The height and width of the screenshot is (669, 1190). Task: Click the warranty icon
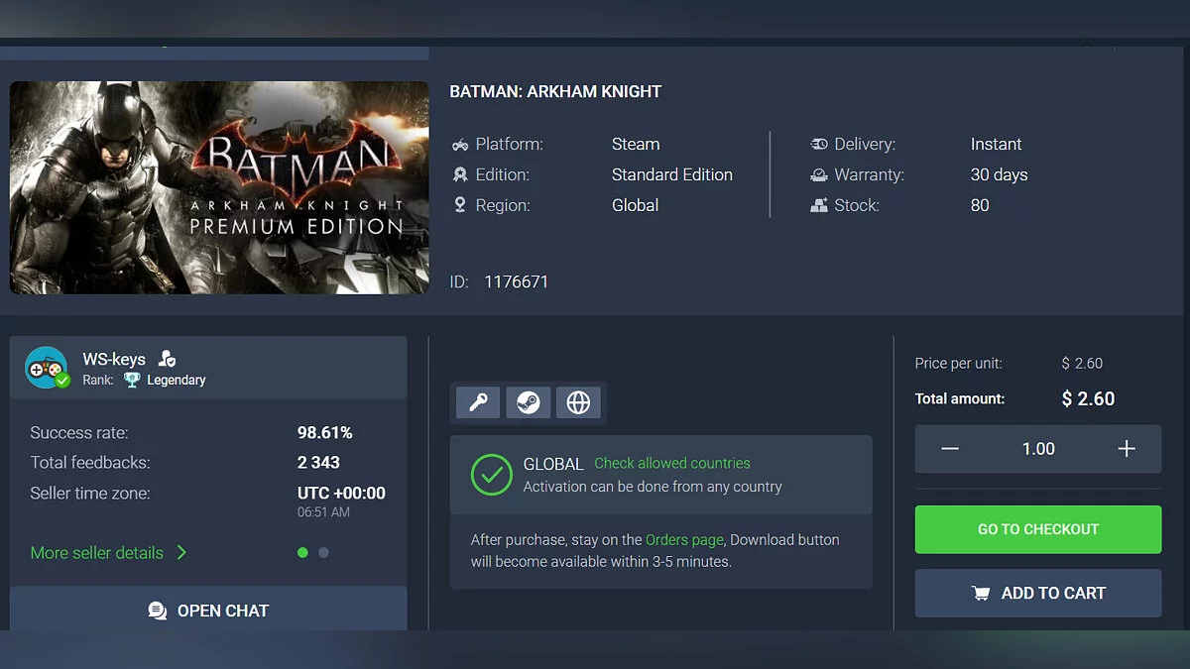click(819, 174)
